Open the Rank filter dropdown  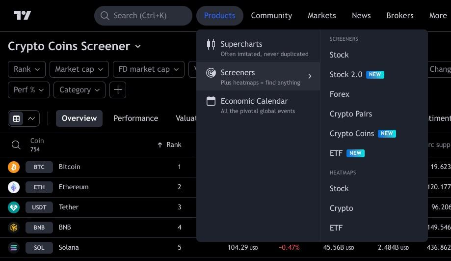(x=27, y=69)
